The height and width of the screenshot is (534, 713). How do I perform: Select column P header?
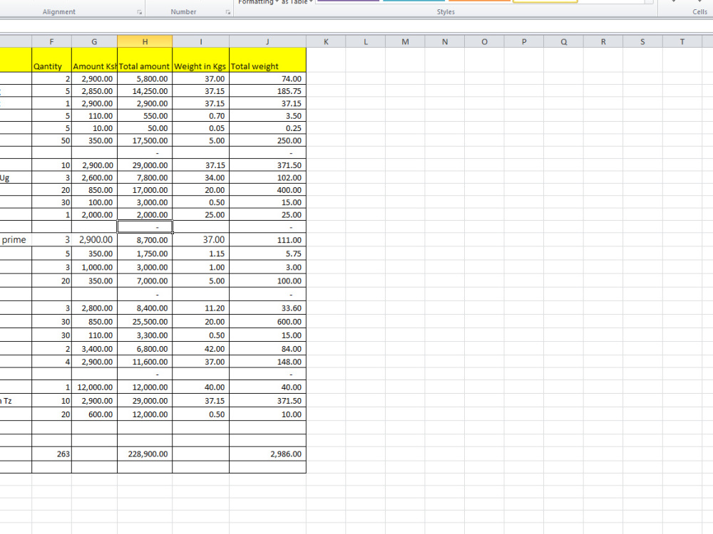pos(524,42)
